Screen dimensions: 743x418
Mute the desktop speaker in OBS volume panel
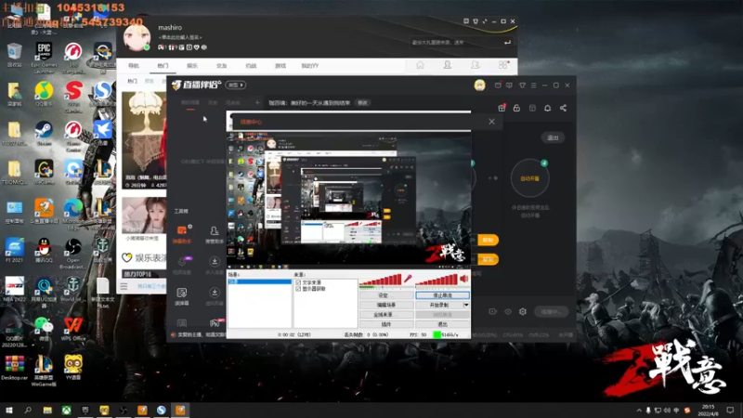click(x=464, y=279)
